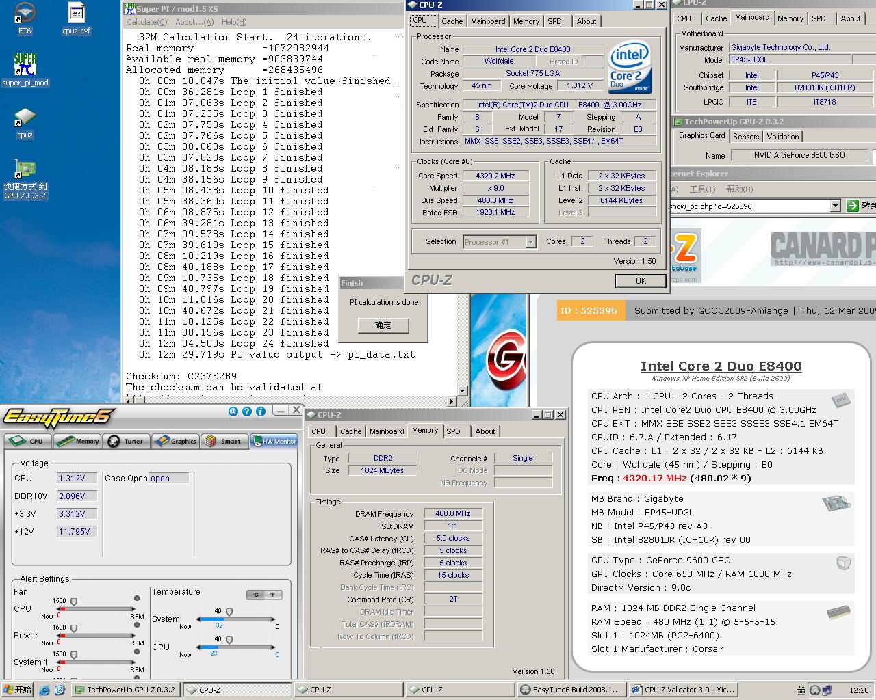
Task: Click the CPU-Z title bar icon of front window
Action: point(413,5)
